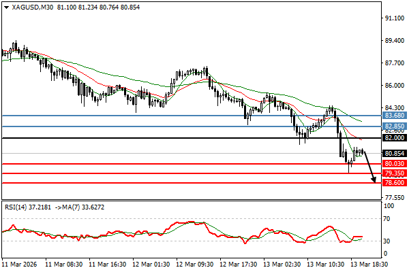Click the current price 80.854 tag
This screenshot has height=272, width=409.
tap(394, 154)
